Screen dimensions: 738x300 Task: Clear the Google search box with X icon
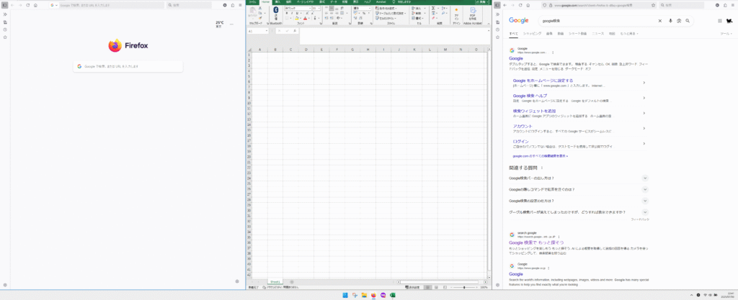click(x=660, y=21)
